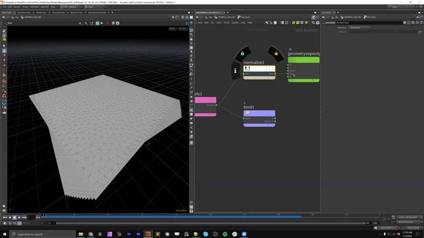424x238 pixels.
Task: Add a new pane tab with plus in scene view
Action: 112,13
